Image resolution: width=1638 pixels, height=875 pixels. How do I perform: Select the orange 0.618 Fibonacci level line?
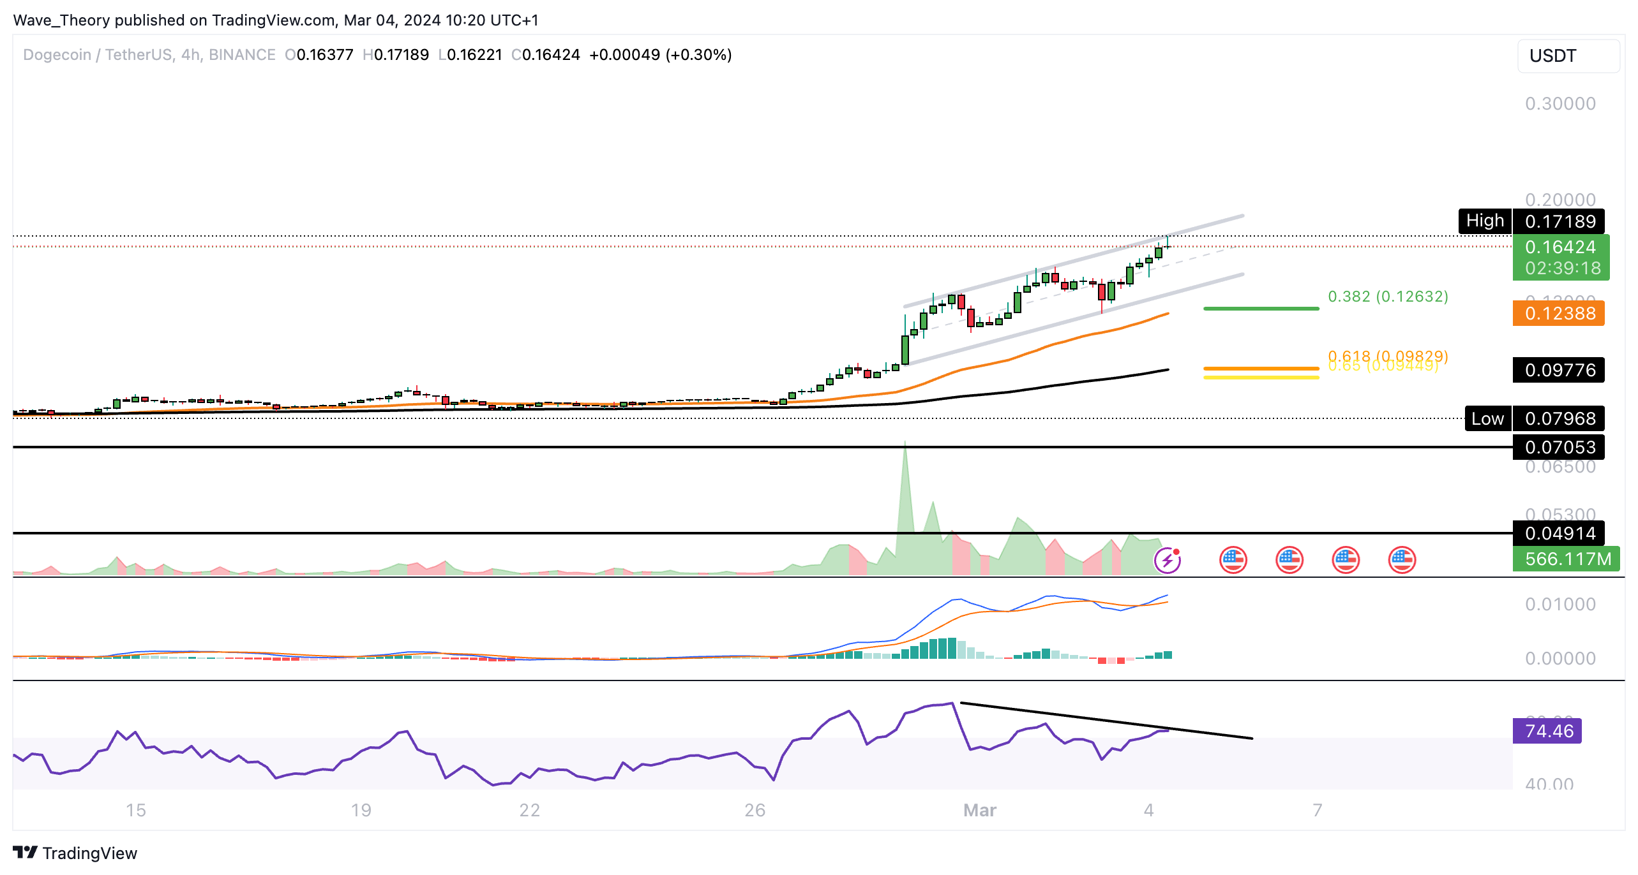pos(1261,368)
